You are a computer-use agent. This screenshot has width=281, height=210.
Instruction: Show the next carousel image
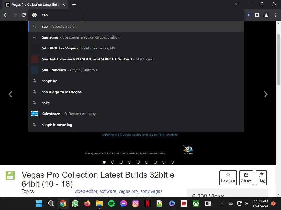pyautogui.click(x=266, y=94)
